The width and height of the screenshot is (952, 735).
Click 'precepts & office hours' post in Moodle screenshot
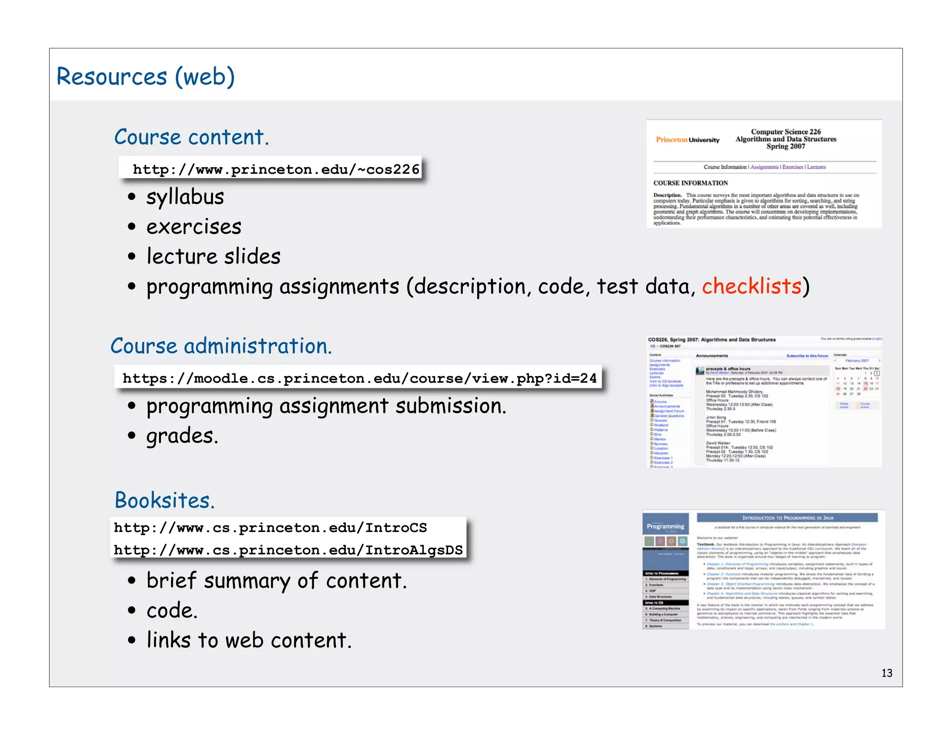click(x=728, y=369)
